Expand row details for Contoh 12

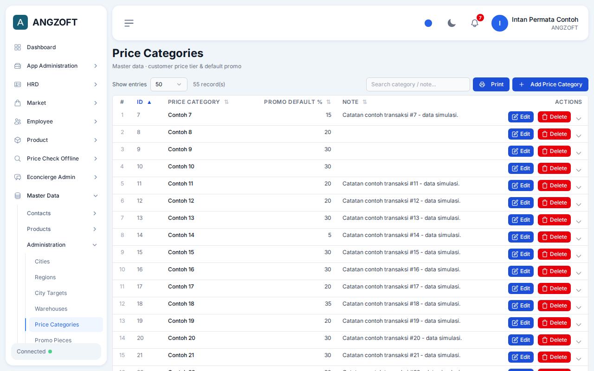[579, 205]
